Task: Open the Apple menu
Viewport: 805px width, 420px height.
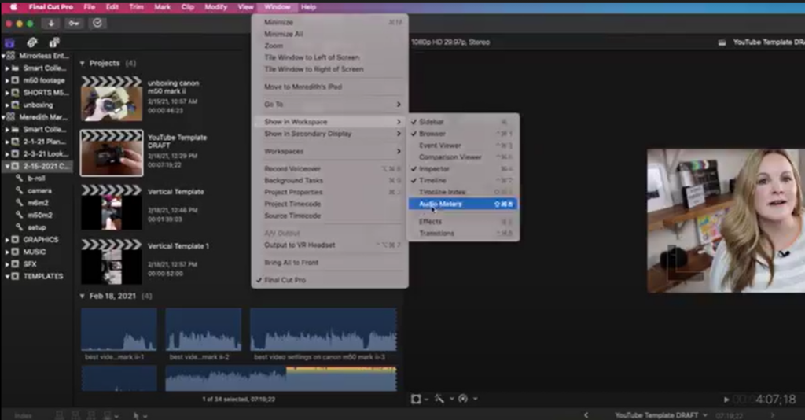Action: (x=13, y=7)
